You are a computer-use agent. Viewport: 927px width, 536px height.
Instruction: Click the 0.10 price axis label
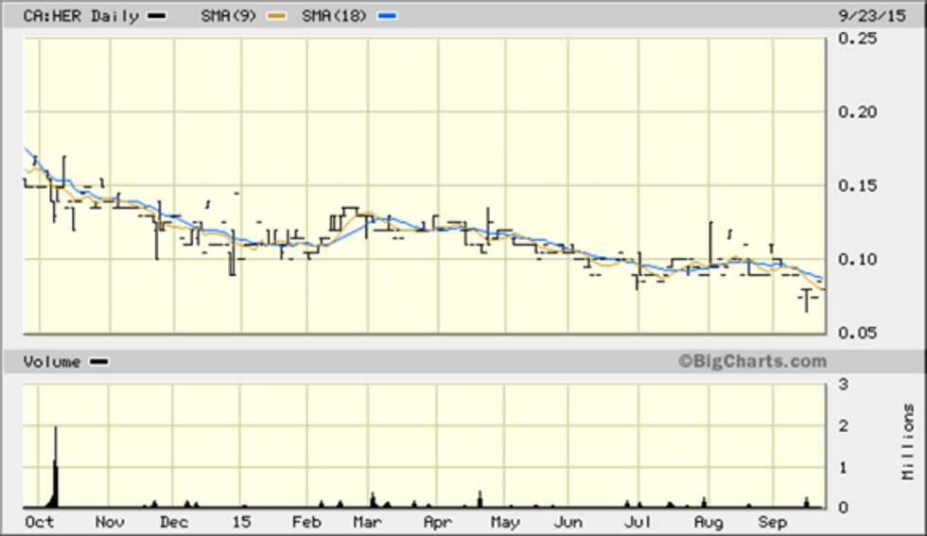(x=856, y=259)
